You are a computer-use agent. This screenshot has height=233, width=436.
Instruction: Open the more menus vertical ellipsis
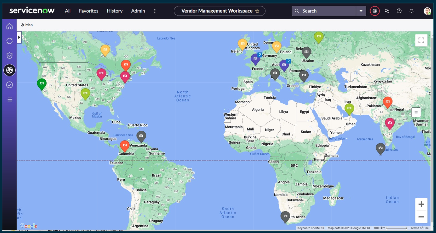pyautogui.click(x=155, y=11)
